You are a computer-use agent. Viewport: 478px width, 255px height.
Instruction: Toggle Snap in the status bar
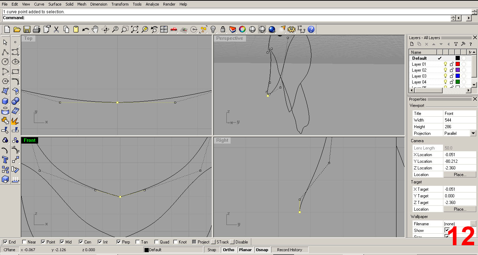click(x=212, y=250)
